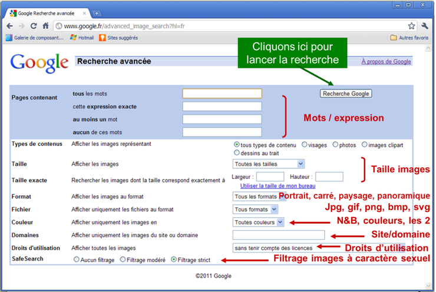The height and width of the screenshot is (292, 436).
Task: Click the 'Recherche avancée' heading text
Action: (114, 61)
